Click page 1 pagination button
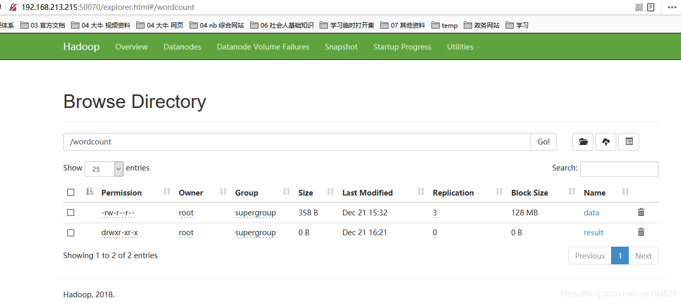This screenshot has height=303, width=681. click(x=620, y=256)
